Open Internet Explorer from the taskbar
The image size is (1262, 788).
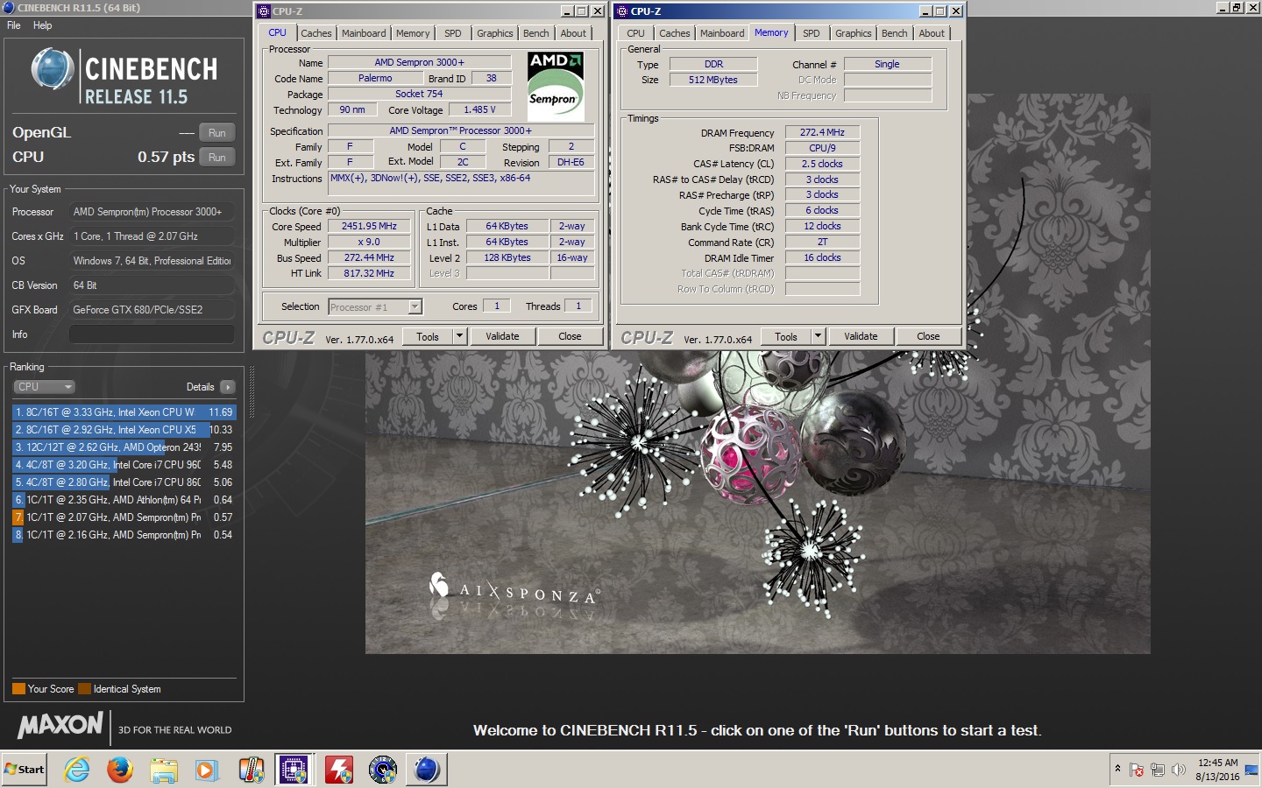tap(77, 770)
